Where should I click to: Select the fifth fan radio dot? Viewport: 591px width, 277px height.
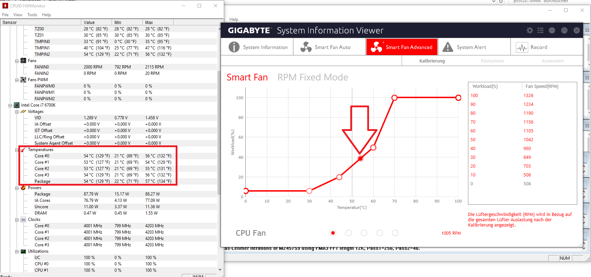[395, 233]
